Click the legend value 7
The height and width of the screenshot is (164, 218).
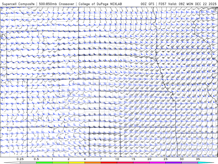click(101, 159)
